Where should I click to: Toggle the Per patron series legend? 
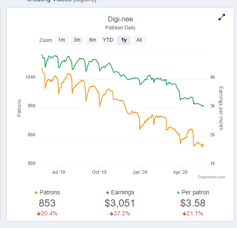[x=193, y=192]
